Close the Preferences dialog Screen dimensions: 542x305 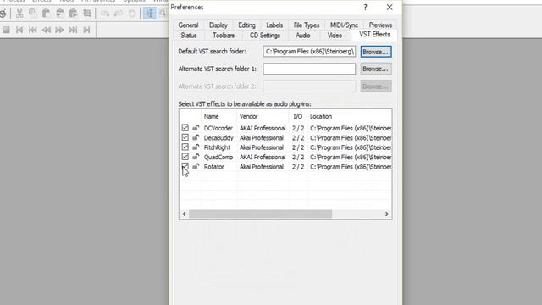click(x=390, y=8)
